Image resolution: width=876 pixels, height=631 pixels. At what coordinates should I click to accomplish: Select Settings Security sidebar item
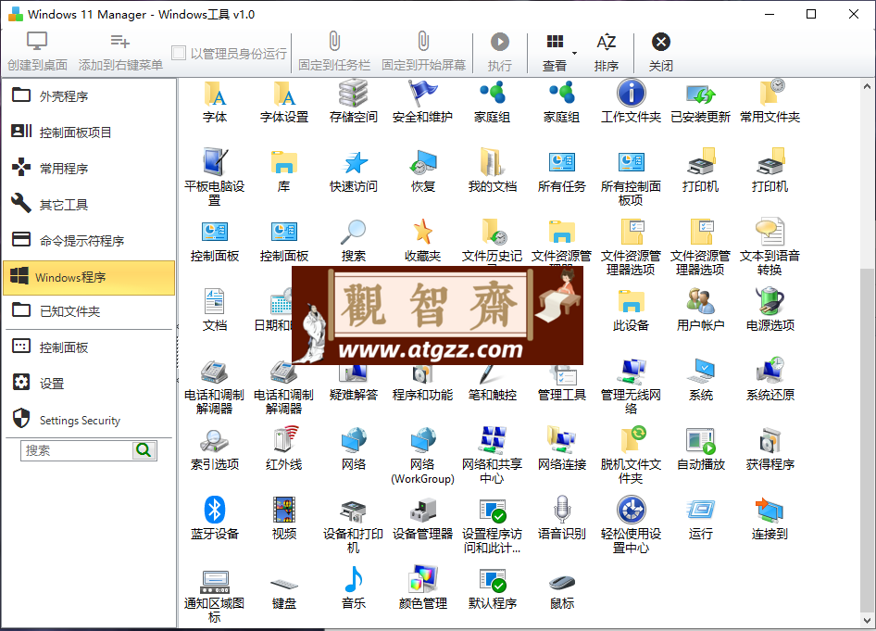[90, 420]
